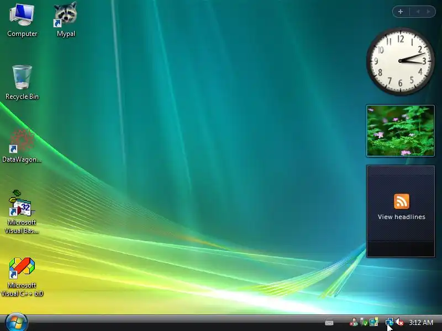442x331 pixels.
Task: Open the Windows Start orb
Action: tap(17, 322)
